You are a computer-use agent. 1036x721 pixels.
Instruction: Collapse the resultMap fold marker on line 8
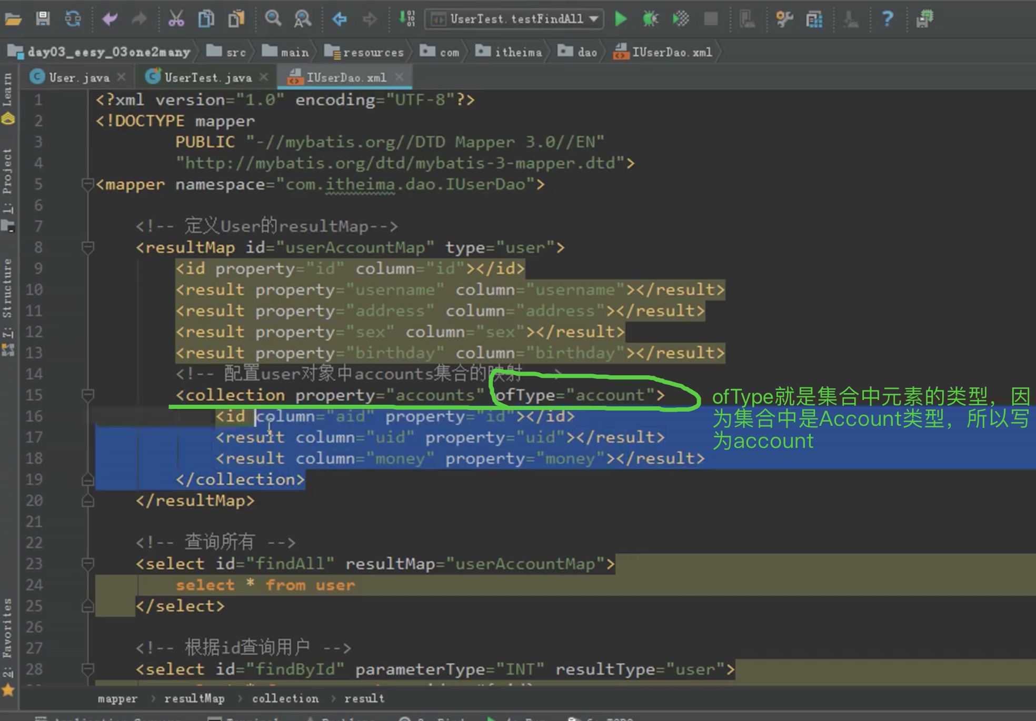(88, 247)
